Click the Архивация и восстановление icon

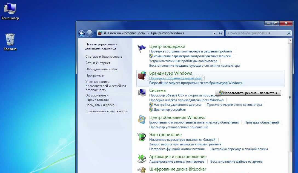142,159
